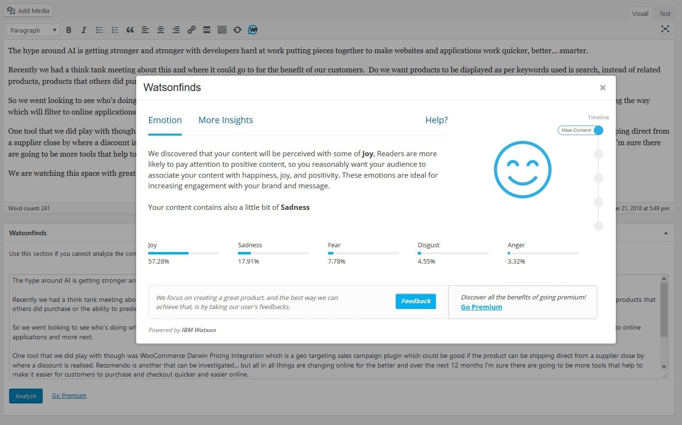Image resolution: width=682 pixels, height=425 pixels.
Task: Enter distraction-free fullscreen mode
Action: click(x=665, y=29)
